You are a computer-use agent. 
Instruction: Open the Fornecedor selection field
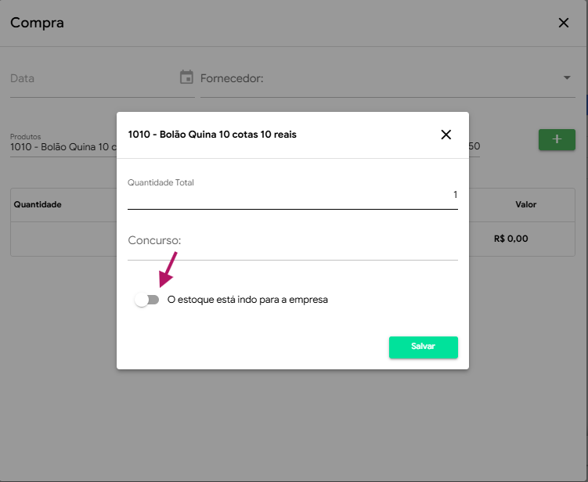click(376, 78)
